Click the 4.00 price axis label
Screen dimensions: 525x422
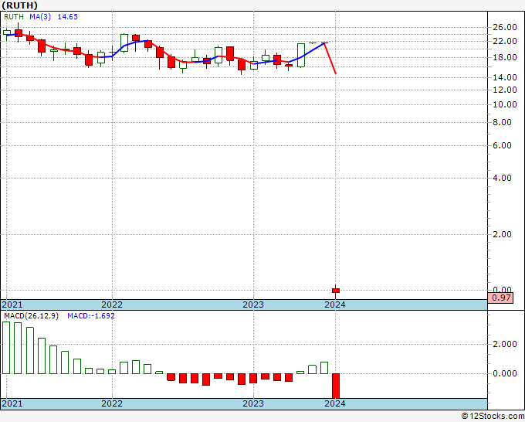503,178
